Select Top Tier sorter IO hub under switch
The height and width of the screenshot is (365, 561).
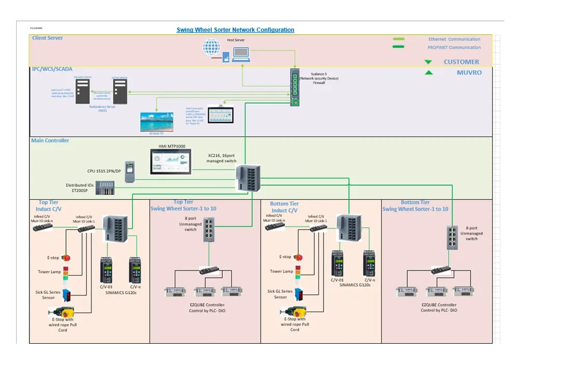(209, 271)
